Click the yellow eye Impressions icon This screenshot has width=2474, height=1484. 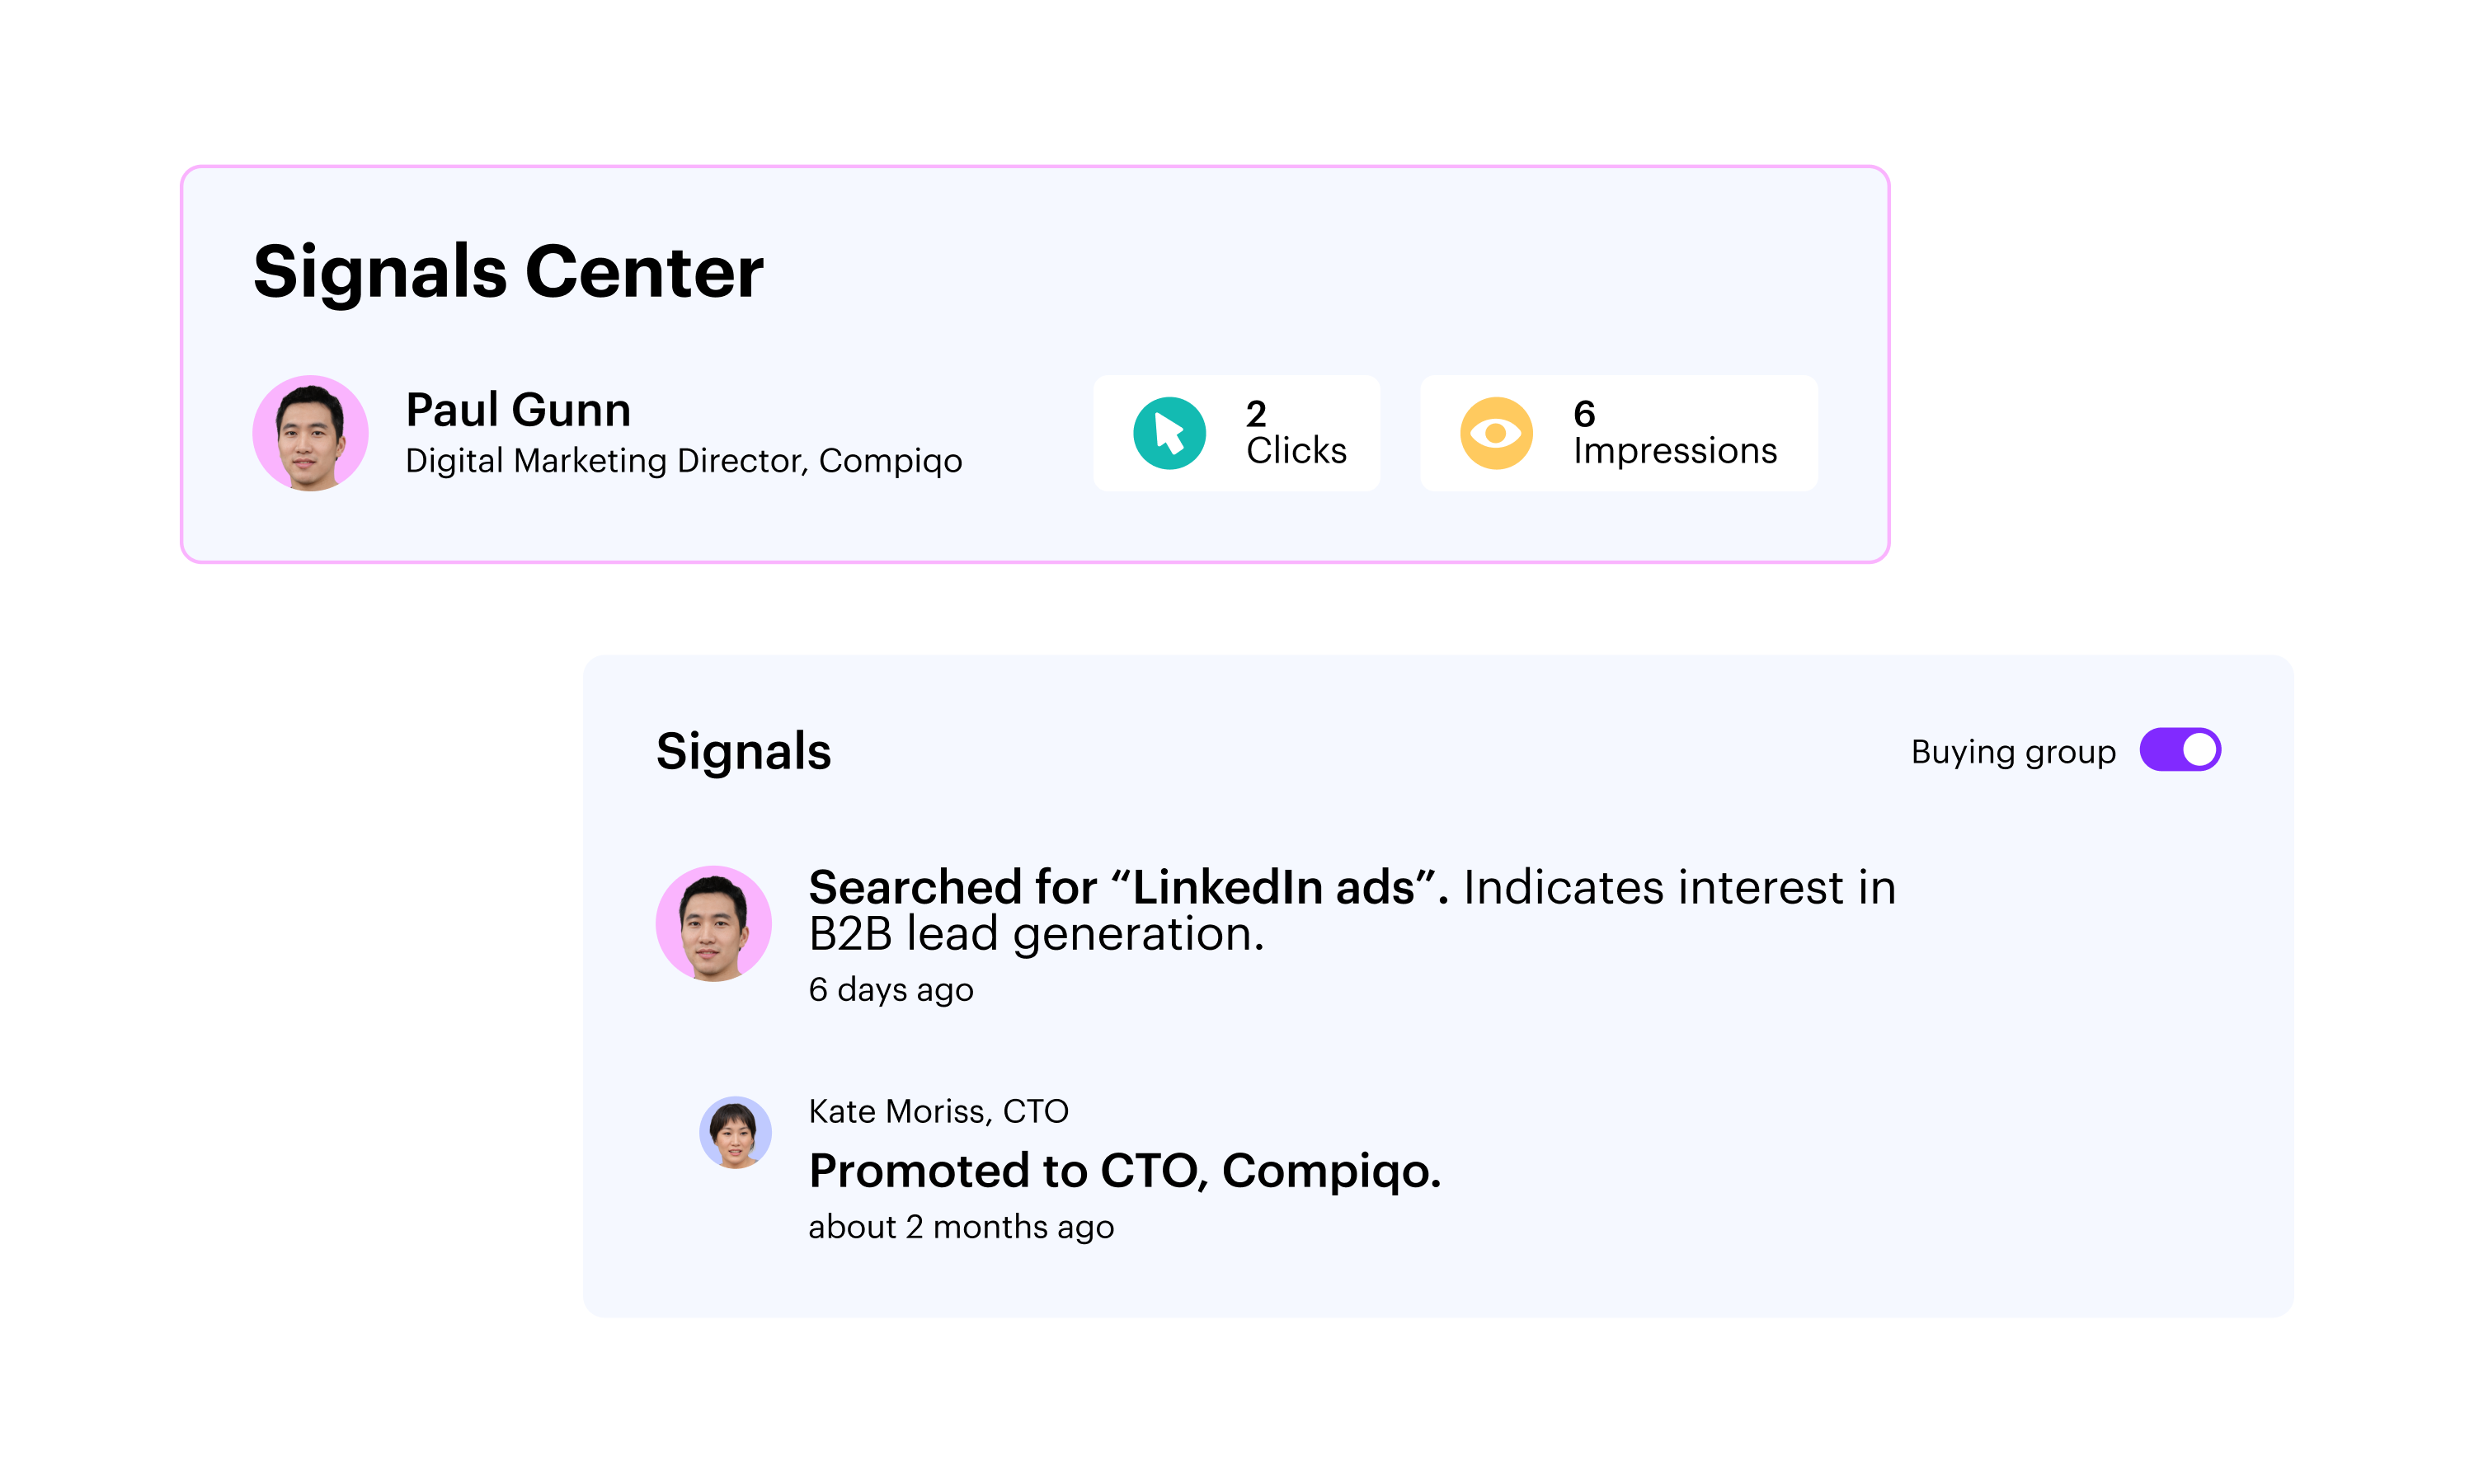[x=1495, y=433]
